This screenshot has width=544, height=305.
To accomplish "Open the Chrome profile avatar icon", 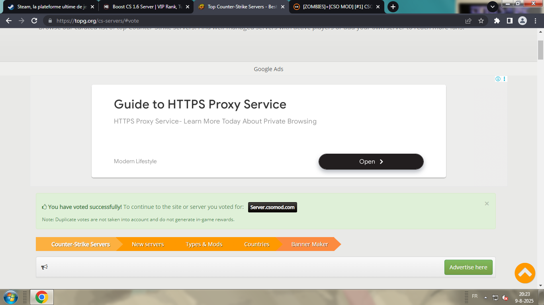I will [x=522, y=21].
